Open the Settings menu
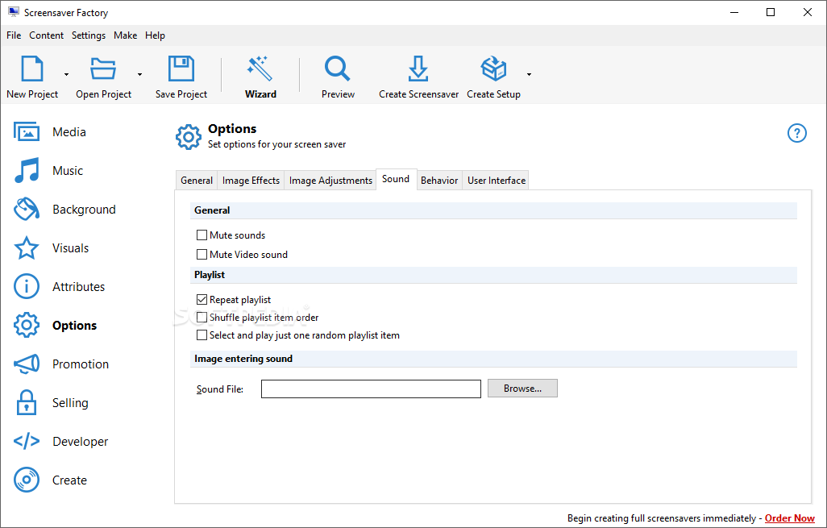 point(89,35)
